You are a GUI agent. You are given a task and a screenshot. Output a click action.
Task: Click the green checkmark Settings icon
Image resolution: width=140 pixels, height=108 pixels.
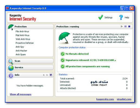tap(100, 17)
